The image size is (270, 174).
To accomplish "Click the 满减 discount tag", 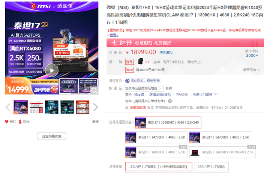I will pos(129,70).
